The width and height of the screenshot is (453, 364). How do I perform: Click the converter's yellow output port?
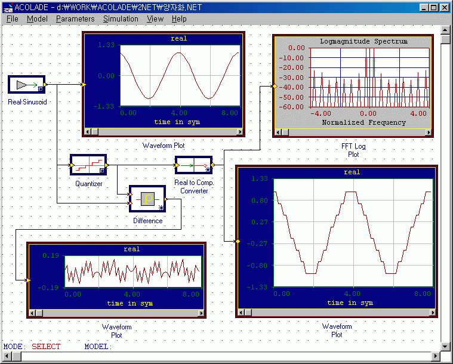(213, 165)
